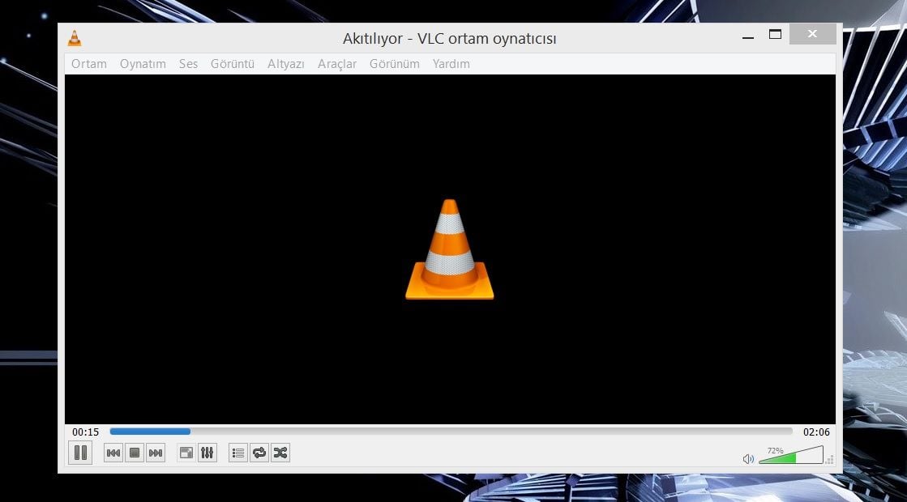Click the window resize grip corner
Viewport: 907px width, 502px height.
click(x=830, y=460)
